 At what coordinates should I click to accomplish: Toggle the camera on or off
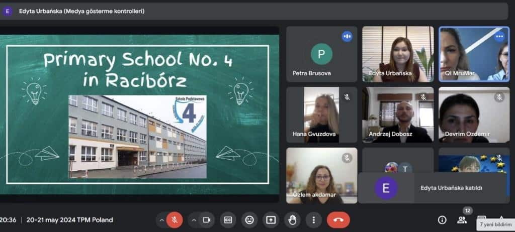206,220
